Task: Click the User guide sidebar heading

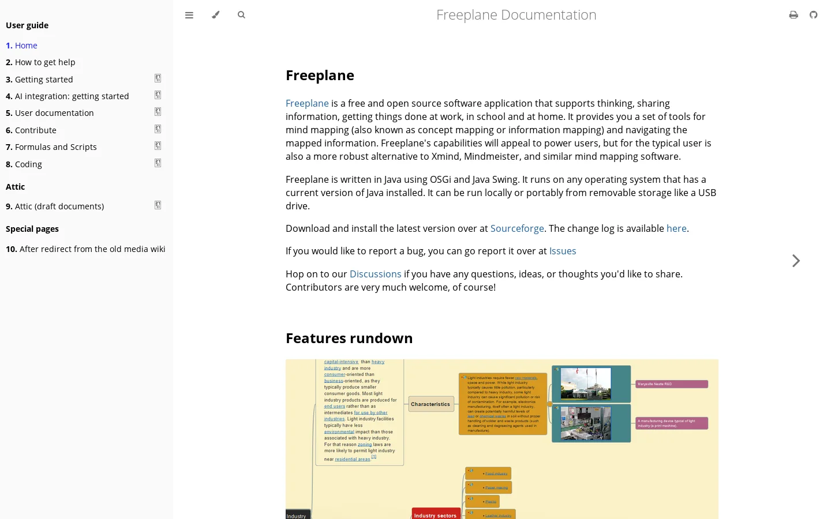Action: coord(27,25)
